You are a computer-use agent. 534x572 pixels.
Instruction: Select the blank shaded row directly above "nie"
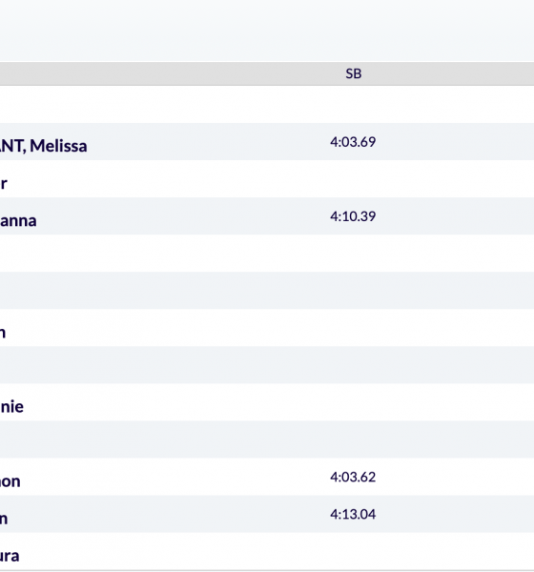pyautogui.click(x=267, y=365)
